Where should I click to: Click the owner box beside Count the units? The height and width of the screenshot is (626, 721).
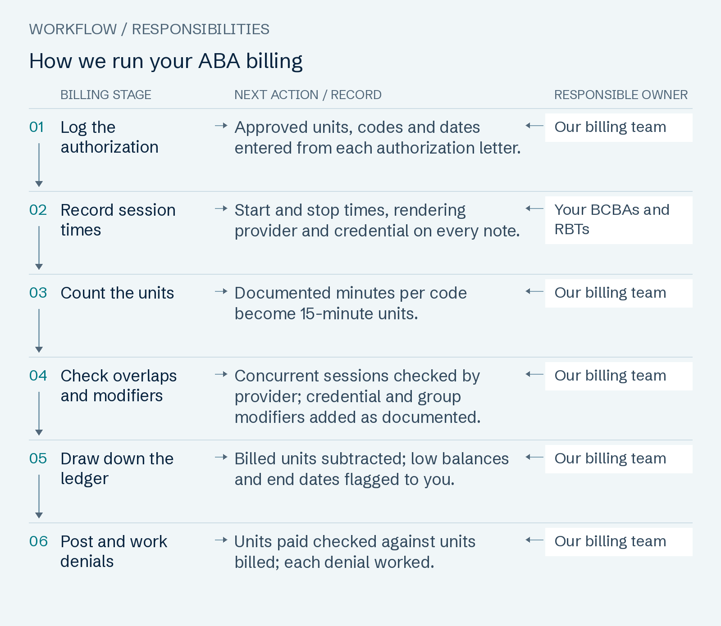click(619, 293)
